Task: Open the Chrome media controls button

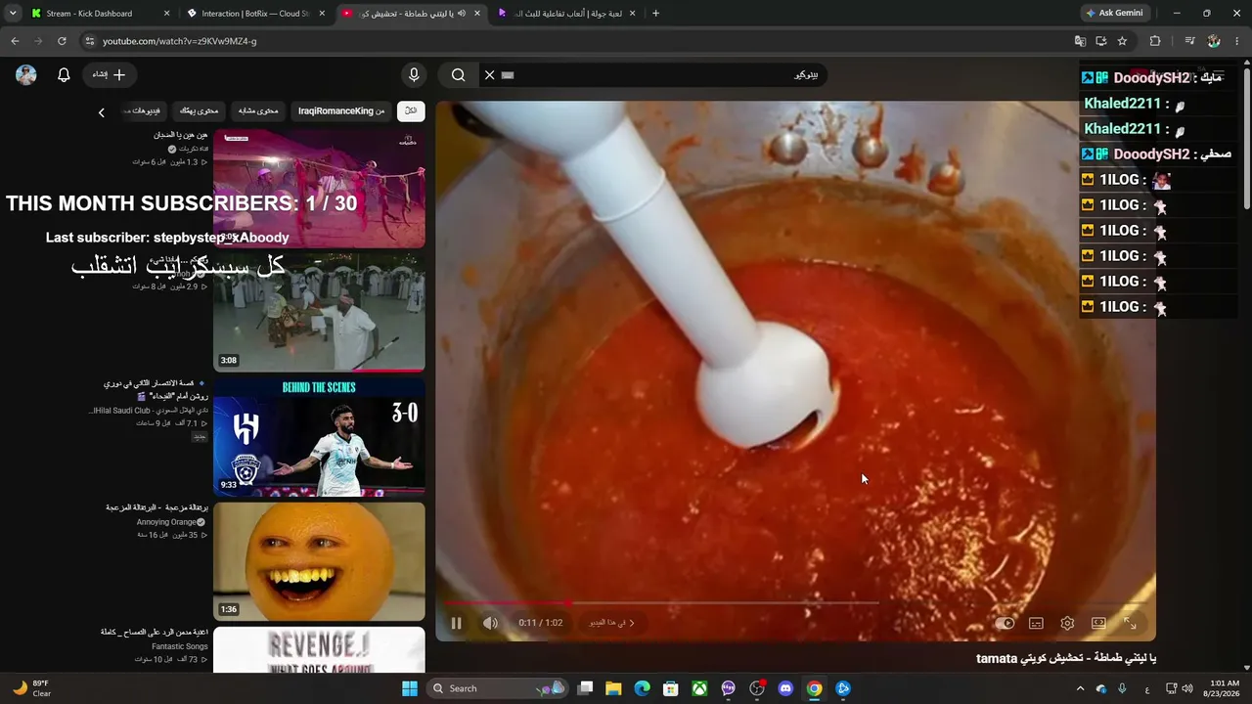Action: 1189,41
